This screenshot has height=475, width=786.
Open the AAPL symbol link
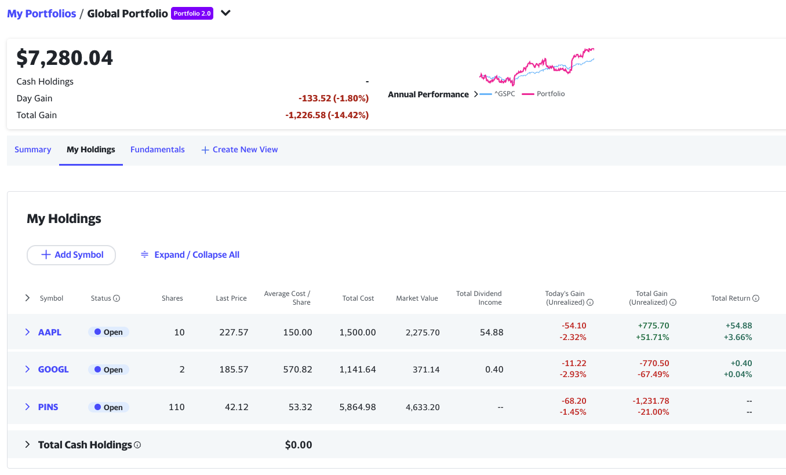point(50,332)
